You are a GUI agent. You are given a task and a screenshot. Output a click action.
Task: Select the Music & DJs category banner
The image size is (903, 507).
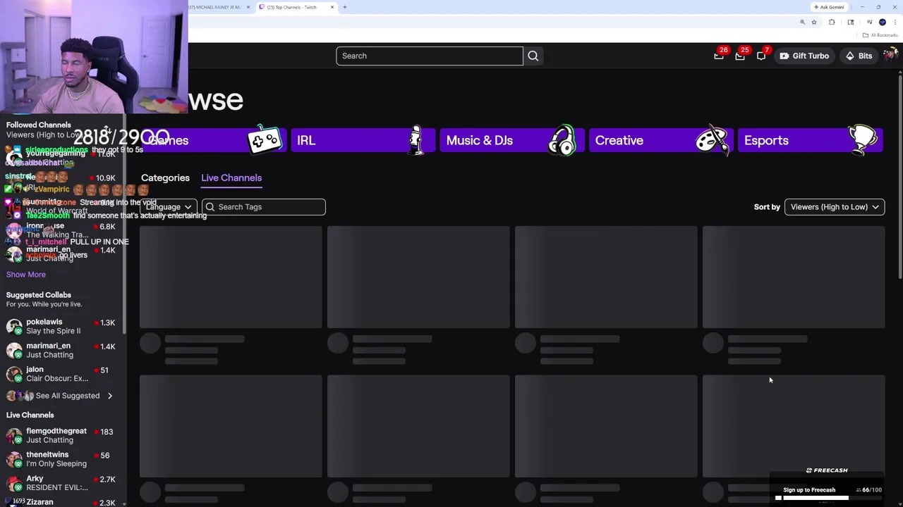click(511, 140)
